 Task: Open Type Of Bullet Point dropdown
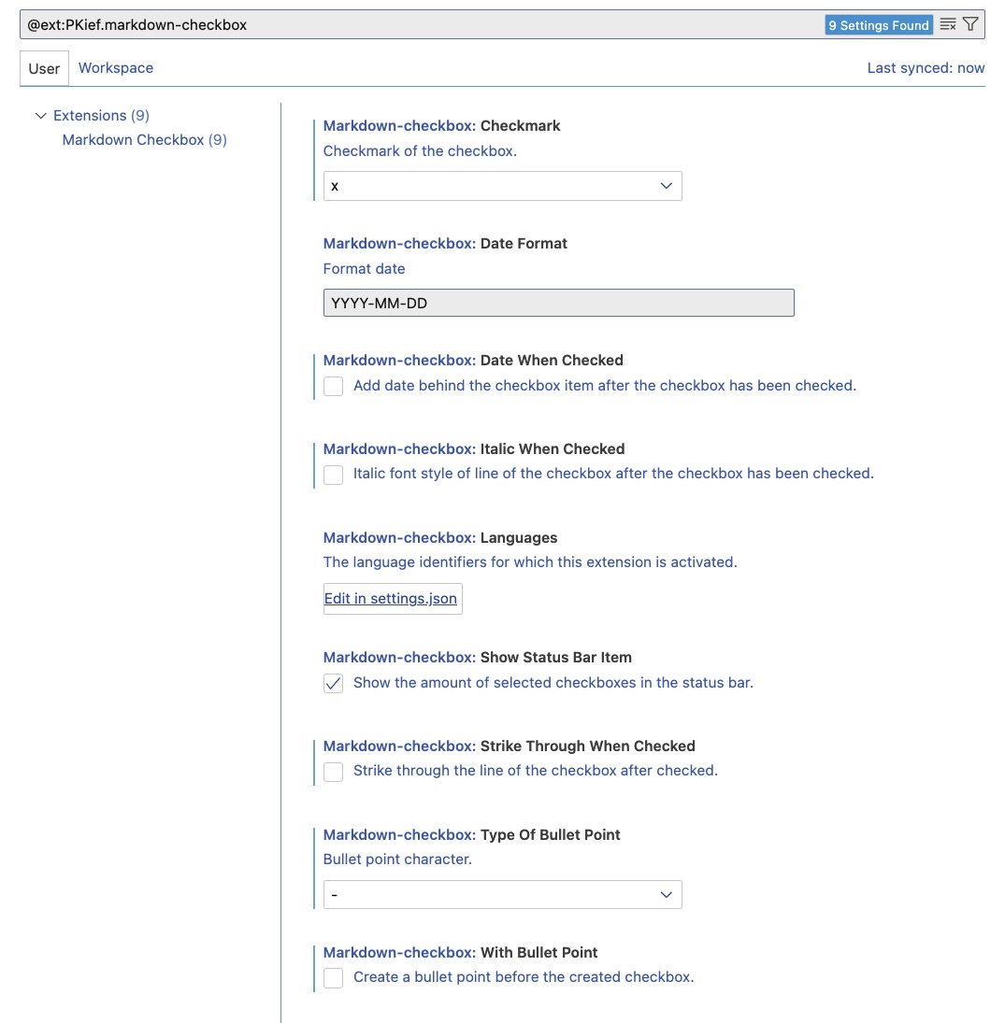[502, 895]
